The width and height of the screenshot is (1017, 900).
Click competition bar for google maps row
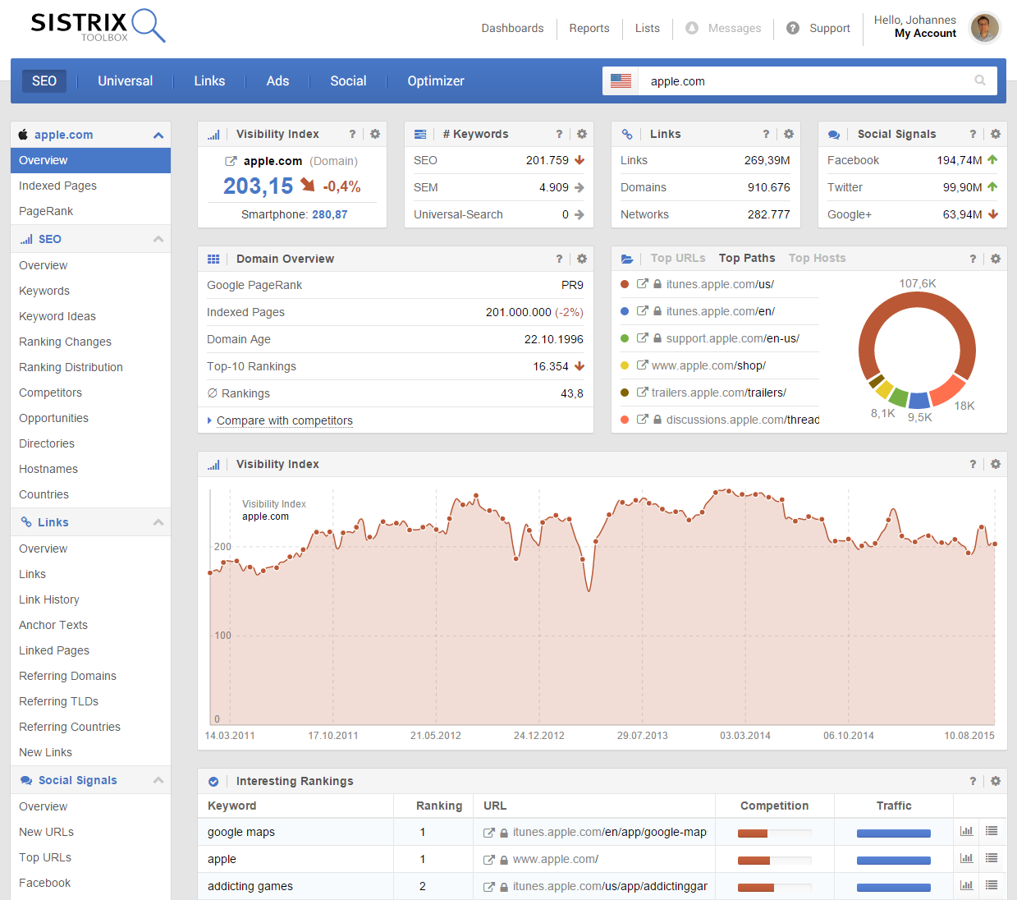point(774,833)
